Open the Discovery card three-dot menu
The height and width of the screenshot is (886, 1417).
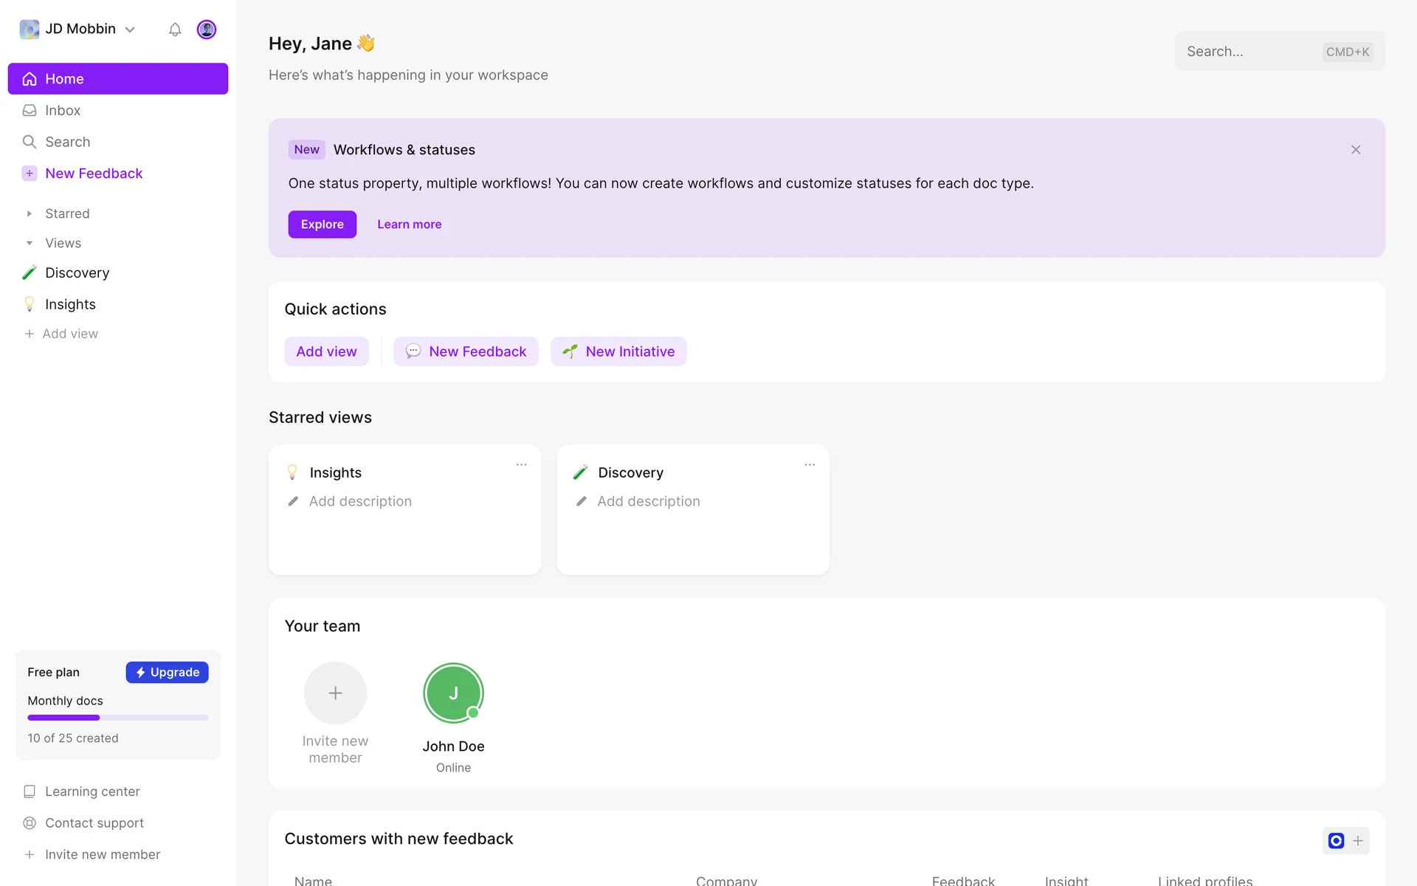click(x=810, y=464)
